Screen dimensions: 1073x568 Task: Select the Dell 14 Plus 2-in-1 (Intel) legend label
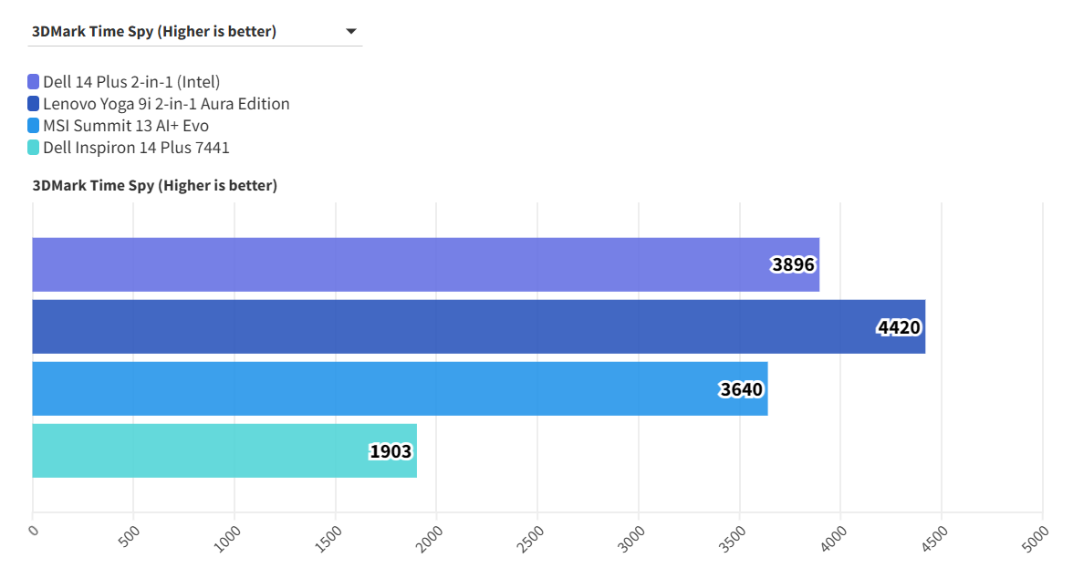(x=131, y=82)
